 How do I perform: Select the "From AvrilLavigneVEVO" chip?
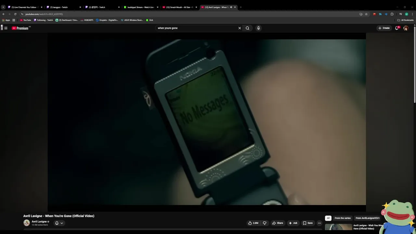[368, 218]
